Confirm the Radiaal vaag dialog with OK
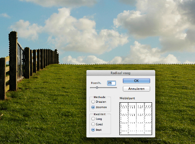Image resolution: width=195 pixels, height=144 pixels. coord(136,81)
